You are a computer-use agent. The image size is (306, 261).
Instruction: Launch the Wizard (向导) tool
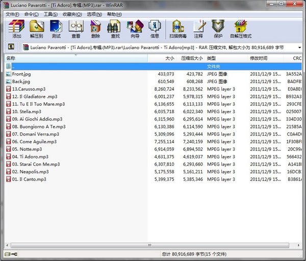(x=135, y=26)
